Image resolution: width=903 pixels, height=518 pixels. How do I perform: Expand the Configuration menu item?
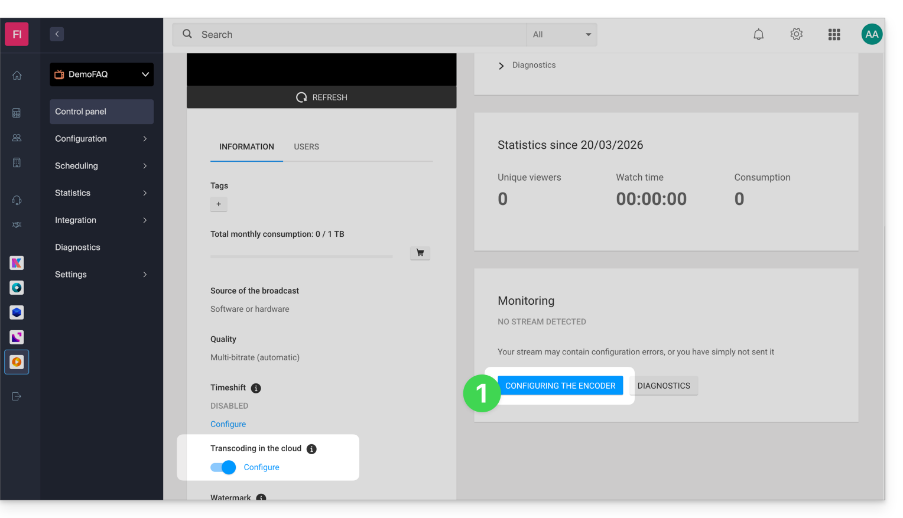pos(101,139)
